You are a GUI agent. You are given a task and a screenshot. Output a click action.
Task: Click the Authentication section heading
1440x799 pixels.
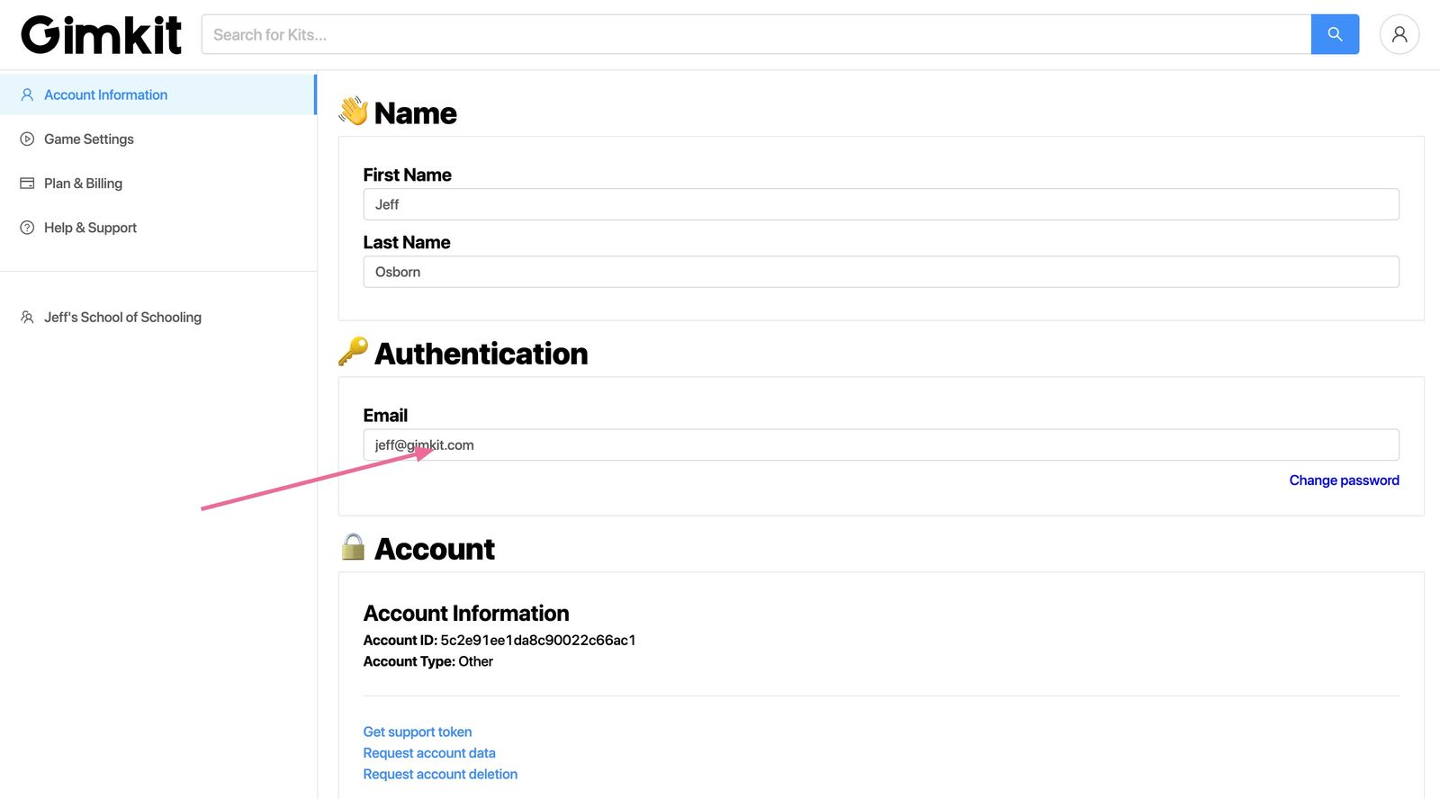[481, 354]
